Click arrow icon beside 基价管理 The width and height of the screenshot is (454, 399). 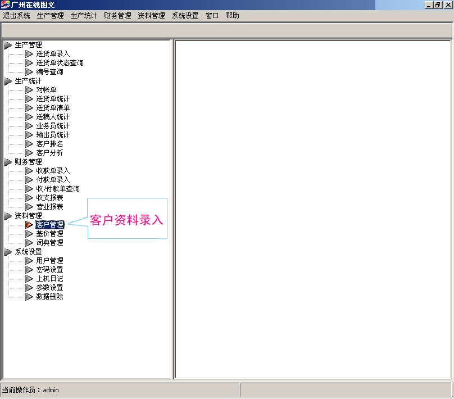[29, 233]
